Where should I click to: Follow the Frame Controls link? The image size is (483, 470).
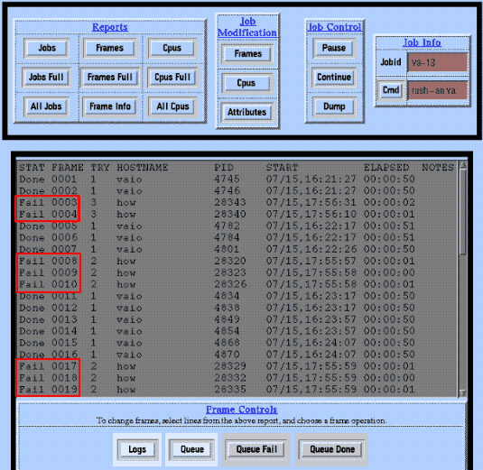[x=242, y=410]
